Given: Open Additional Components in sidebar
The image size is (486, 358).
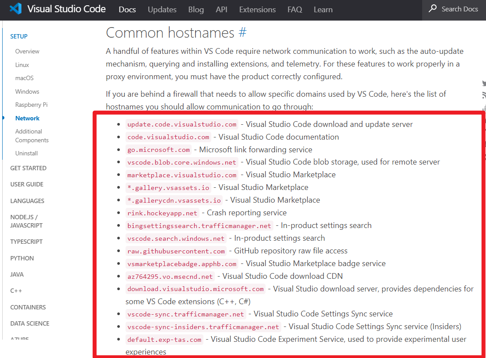Looking at the screenshot, I should [x=32, y=136].
